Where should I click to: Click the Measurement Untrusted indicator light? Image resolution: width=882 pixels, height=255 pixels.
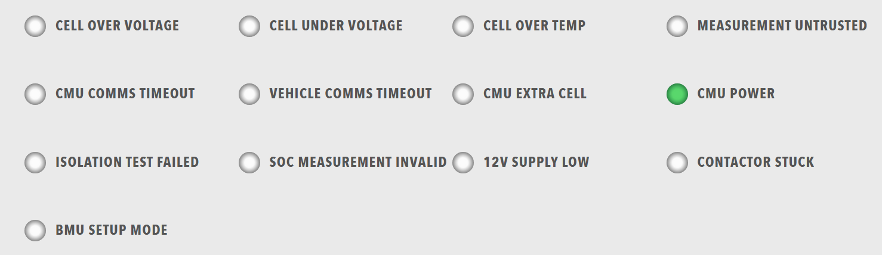coord(677,26)
